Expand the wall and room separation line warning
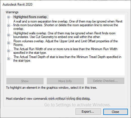This screenshot has width=131, height=118. click(8, 25)
